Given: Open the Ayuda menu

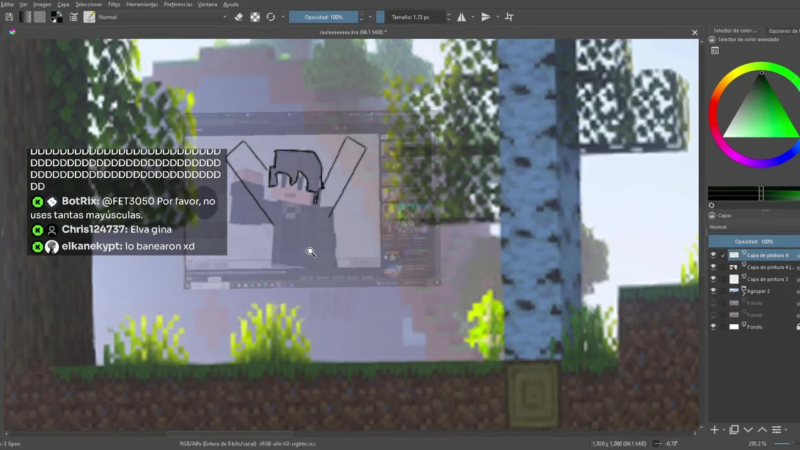Looking at the screenshot, I should click(231, 4).
